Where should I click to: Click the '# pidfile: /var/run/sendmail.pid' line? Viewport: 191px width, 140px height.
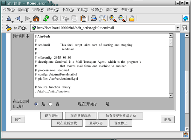(57, 79)
